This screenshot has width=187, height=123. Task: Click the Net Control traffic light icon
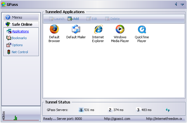coord(9,52)
